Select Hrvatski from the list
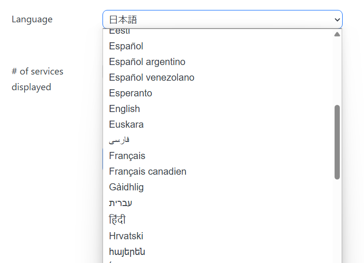 click(126, 236)
